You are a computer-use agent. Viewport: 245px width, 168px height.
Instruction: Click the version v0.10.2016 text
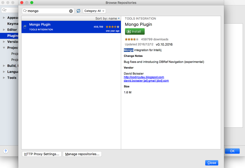pyautogui.click(x=164, y=45)
